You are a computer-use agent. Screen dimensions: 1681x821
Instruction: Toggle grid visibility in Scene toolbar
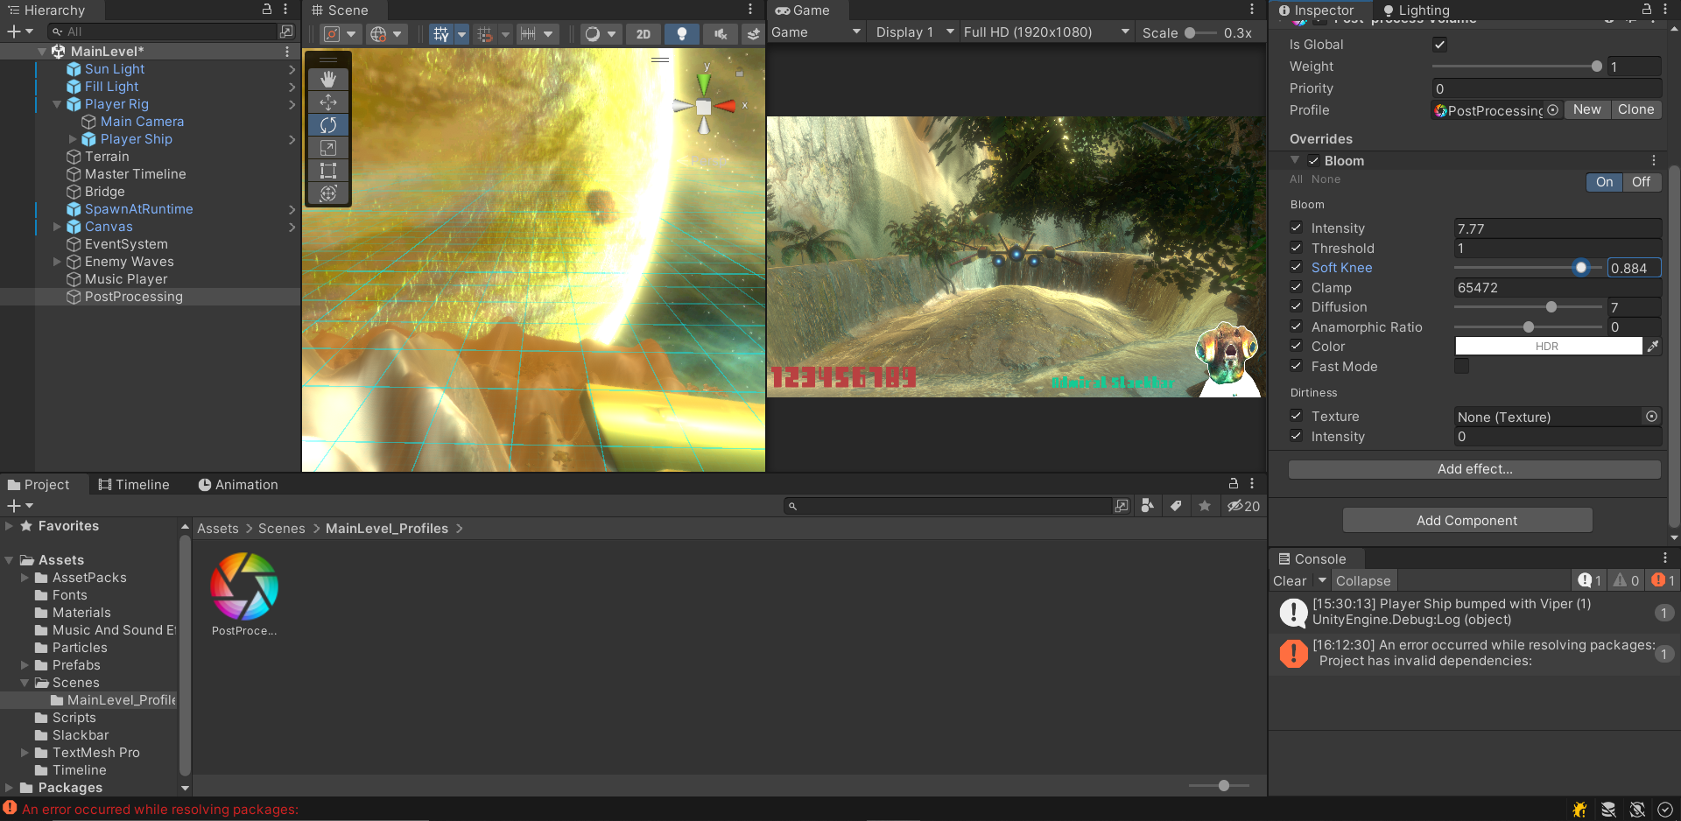441,33
